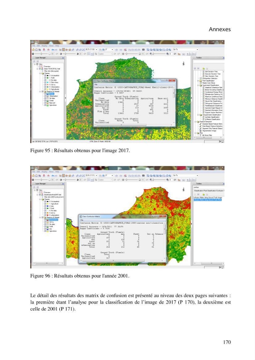
Task: Launch 'K-Means Classification' in Figure 95 Toolbox
Action: coord(212,119)
